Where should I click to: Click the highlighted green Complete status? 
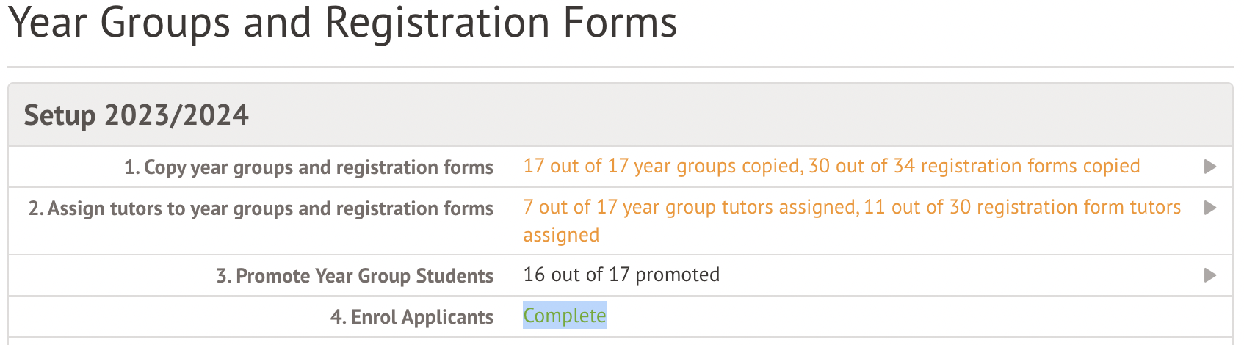point(564,316)
